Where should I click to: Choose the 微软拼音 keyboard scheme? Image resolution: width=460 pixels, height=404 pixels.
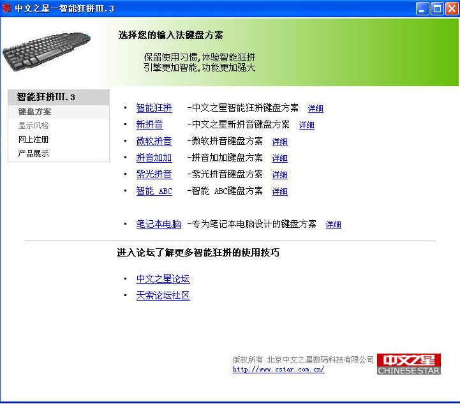click(154, 141)
